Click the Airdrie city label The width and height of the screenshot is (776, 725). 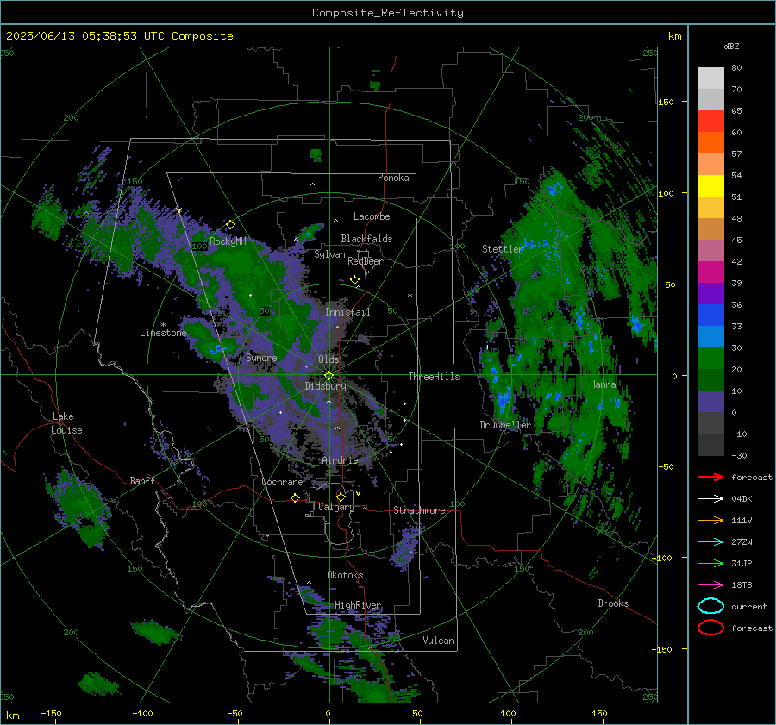[x=340, y=460]
